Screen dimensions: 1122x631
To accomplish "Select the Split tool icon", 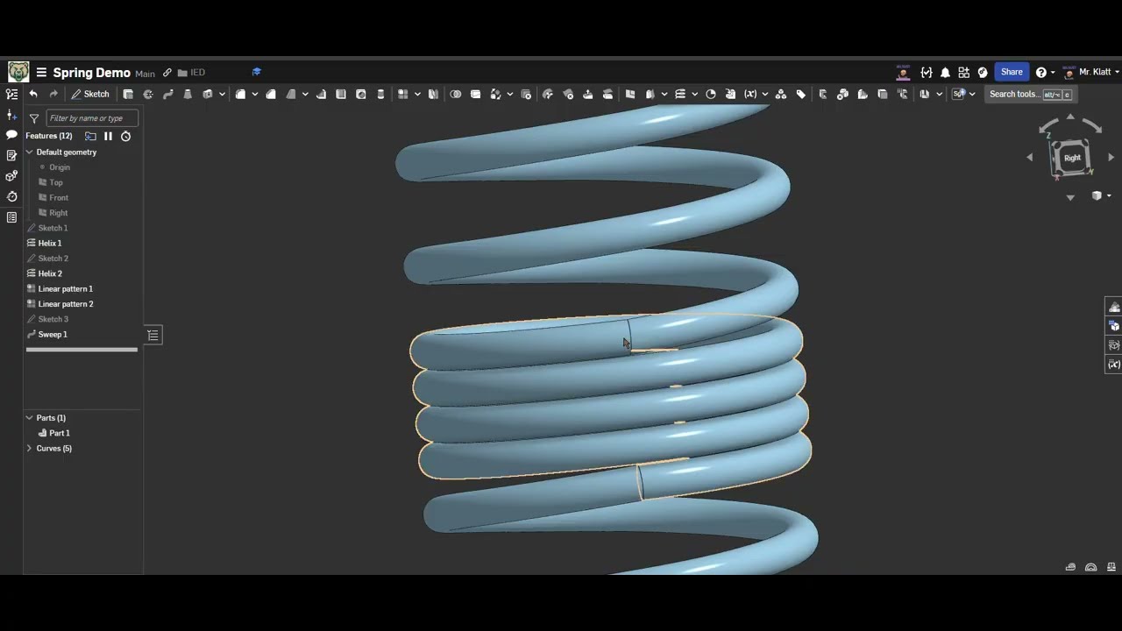I will [x=475, y=94].
